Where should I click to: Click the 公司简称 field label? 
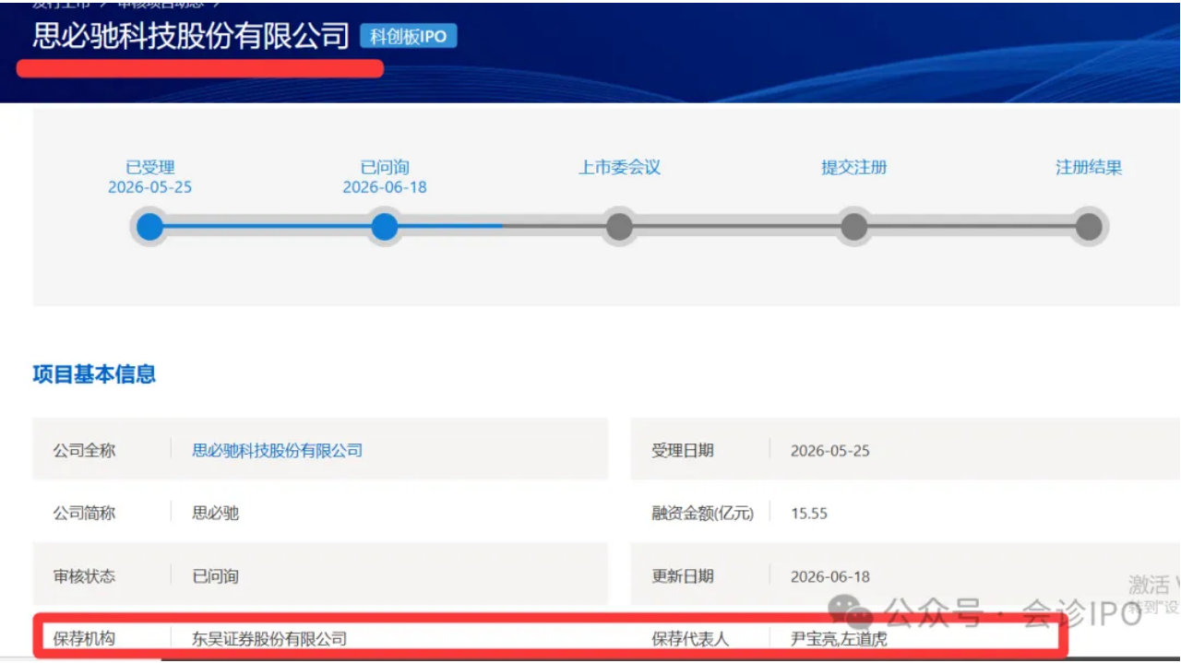pos(84,514)
